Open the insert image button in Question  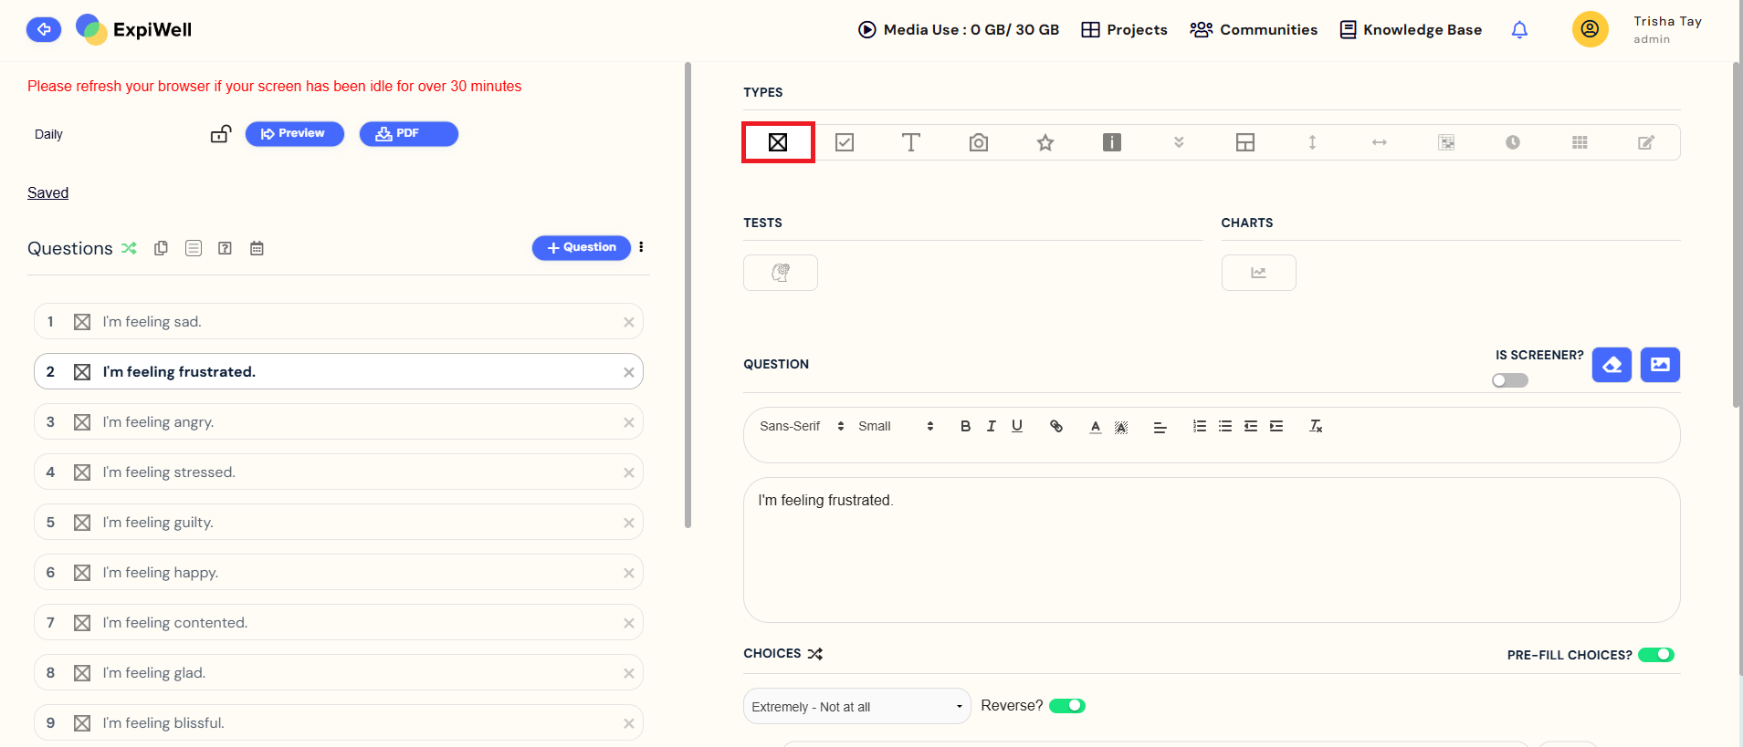pos(1659,365)
